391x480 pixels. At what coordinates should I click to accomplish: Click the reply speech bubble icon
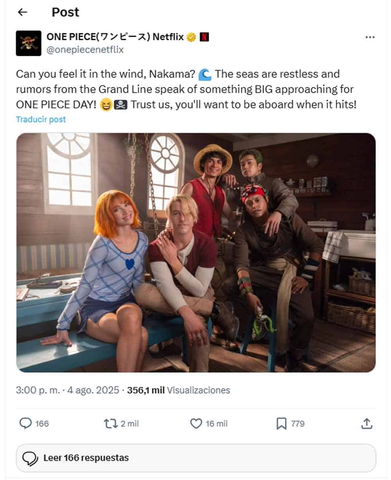point(25,423)
